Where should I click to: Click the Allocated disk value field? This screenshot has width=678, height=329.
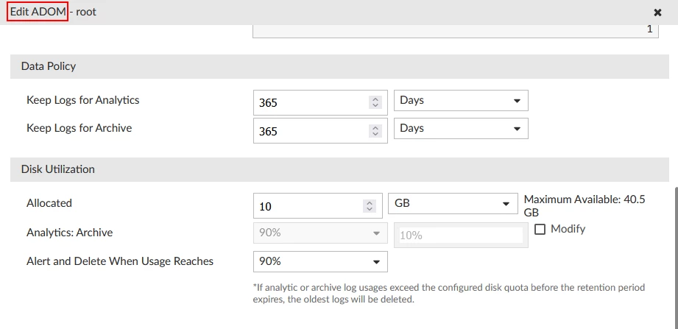point(318,206)
